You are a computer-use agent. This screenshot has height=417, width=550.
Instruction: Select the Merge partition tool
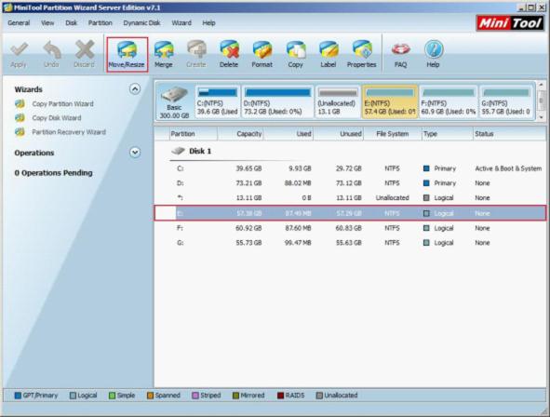point(164,54)
